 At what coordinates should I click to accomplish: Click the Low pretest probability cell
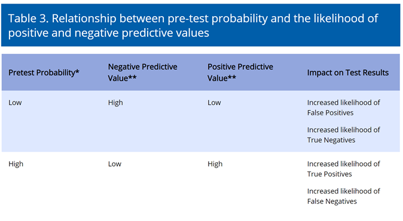click(15, 103)
